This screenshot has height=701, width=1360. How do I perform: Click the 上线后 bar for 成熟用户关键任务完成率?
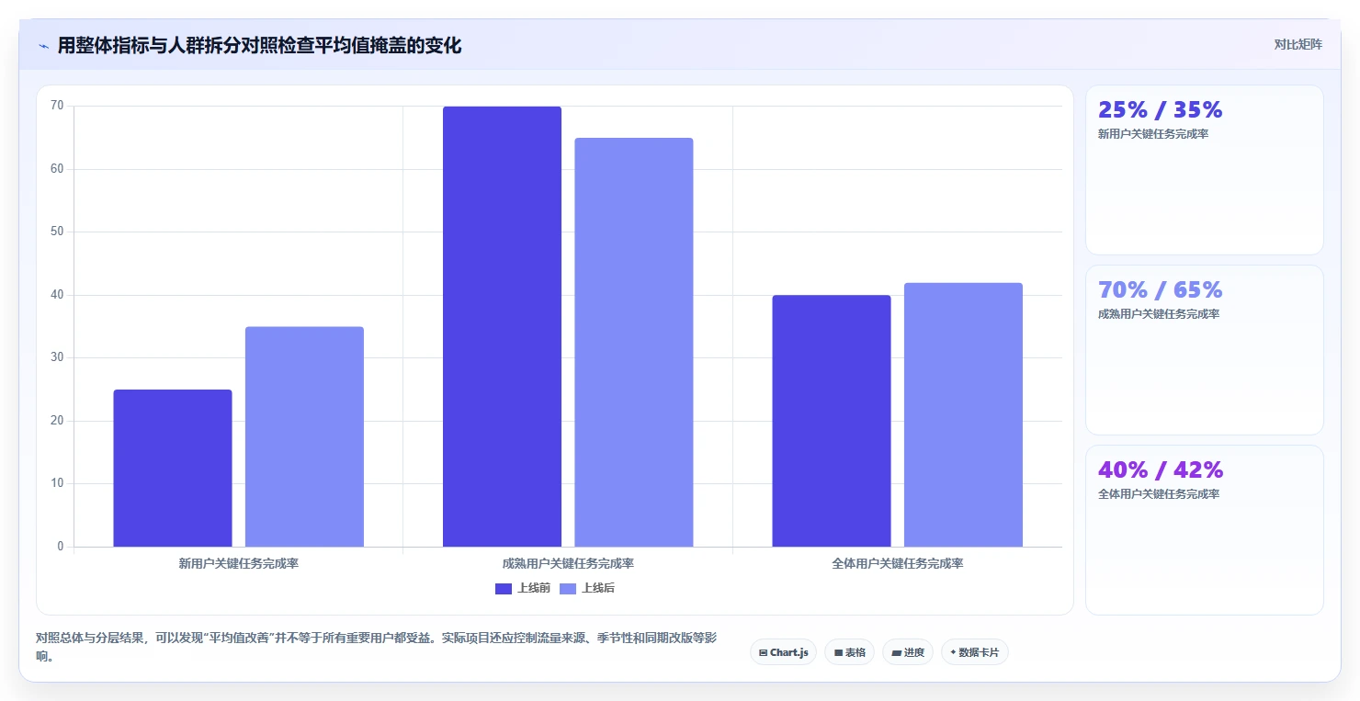click(x=634, y=342)
